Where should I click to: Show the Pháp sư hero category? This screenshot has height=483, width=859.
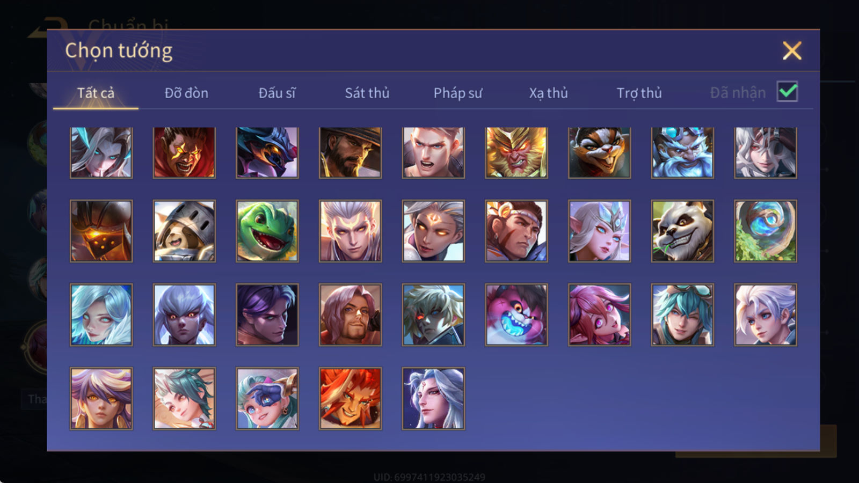458,93
